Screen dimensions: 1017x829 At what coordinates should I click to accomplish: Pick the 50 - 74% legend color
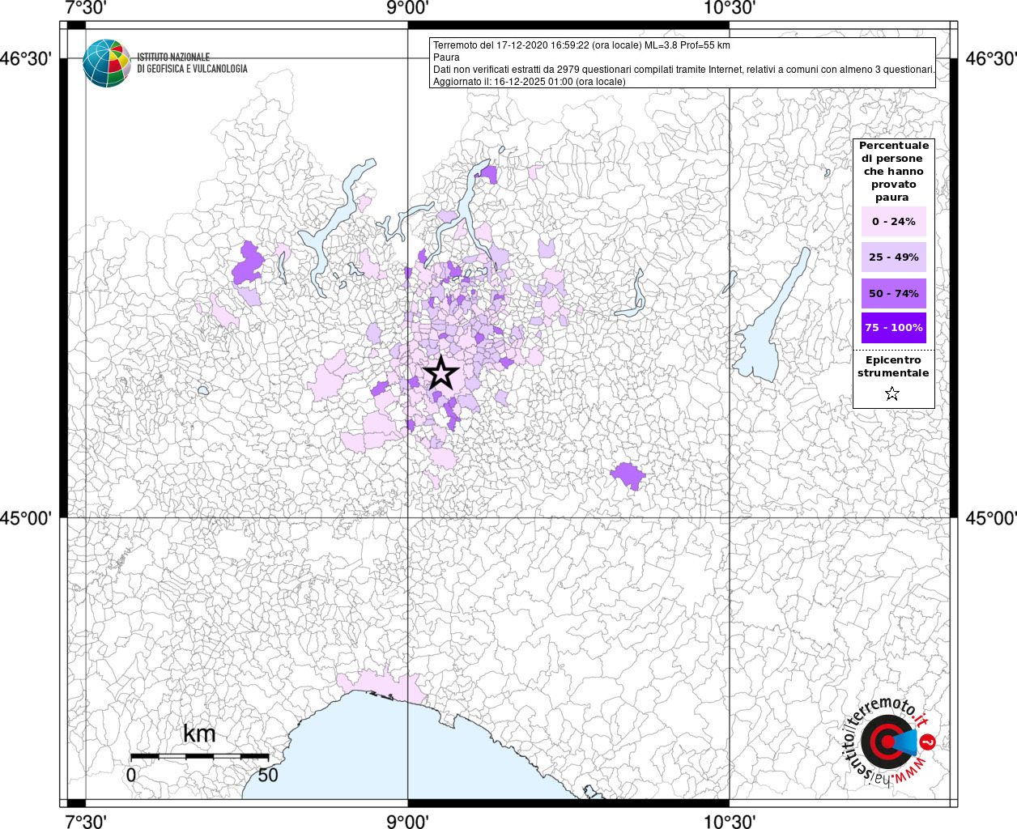coord(893,293)
